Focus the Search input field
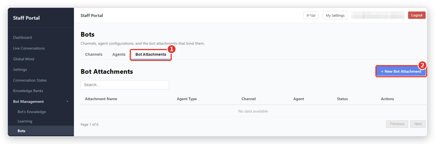The height and width of the screenshot is (144, 435). [125, 85]
